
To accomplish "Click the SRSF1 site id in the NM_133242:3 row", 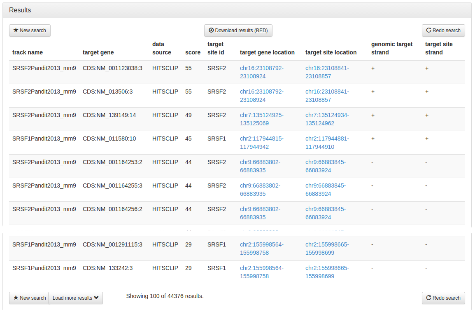I will [217, 268].
